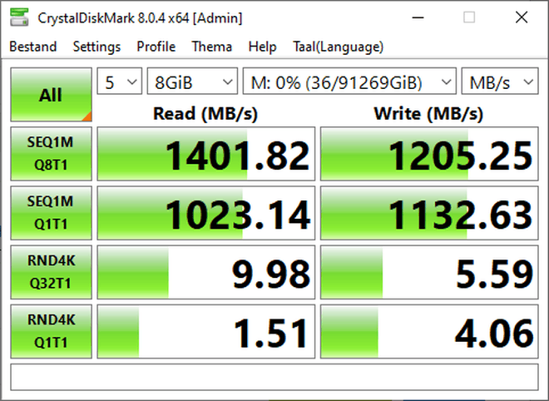The width and height of the screenshot is (549, 401).
Task: Open the Bestand menu
Action: tap(33, 47)
